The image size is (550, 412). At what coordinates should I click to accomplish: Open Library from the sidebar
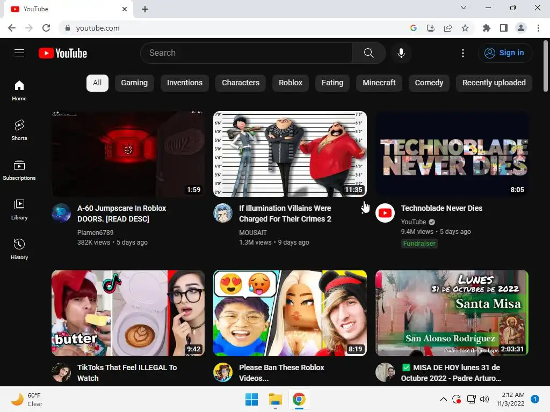19,210
